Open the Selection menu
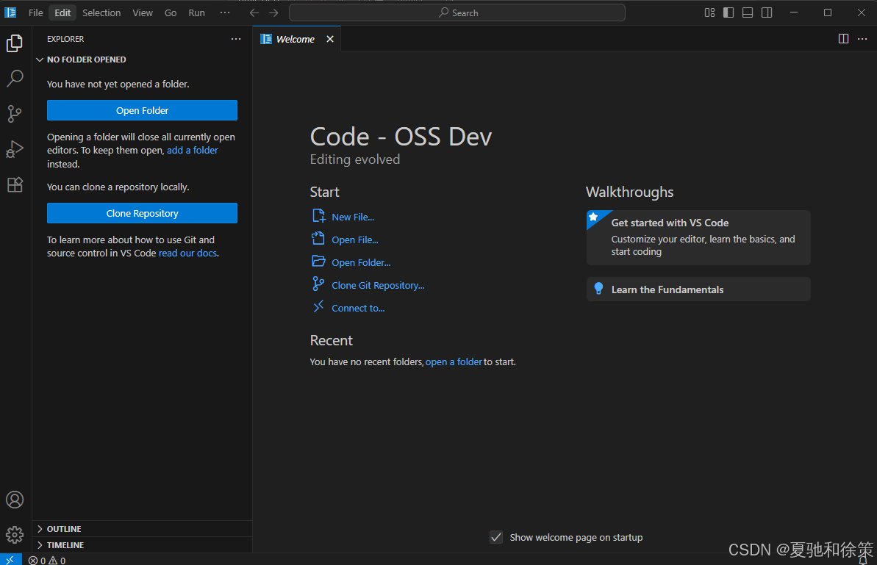This screenshot has height=565, width=877. pyautogui.click(x=101, y=12)
